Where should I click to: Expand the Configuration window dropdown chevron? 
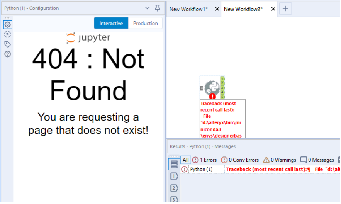pyautogui.click(x=147, y=8)
